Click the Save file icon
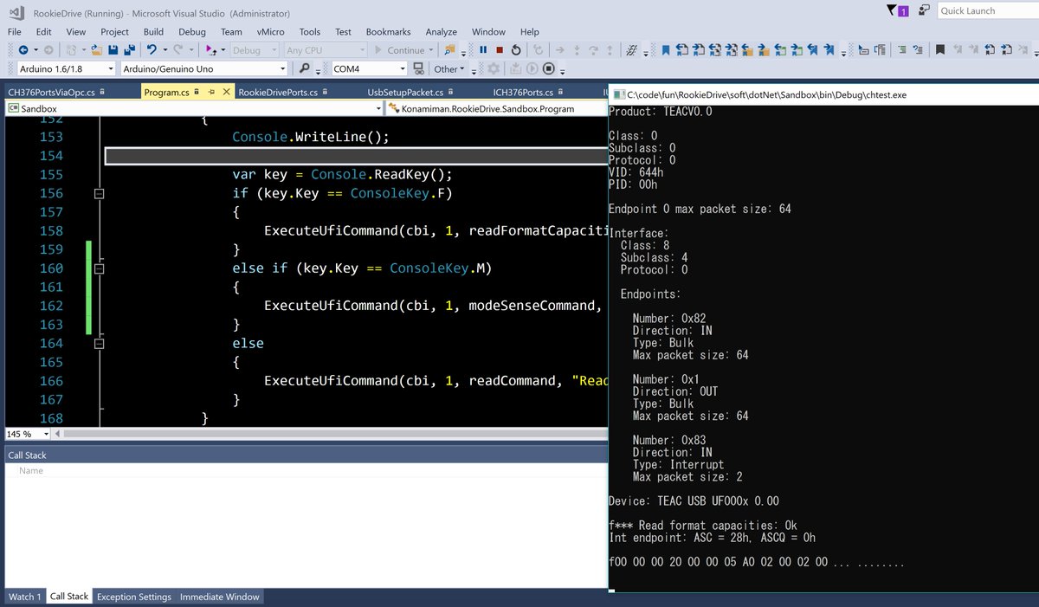Viewport: 1039px width, 607px height. coord(113,50)
